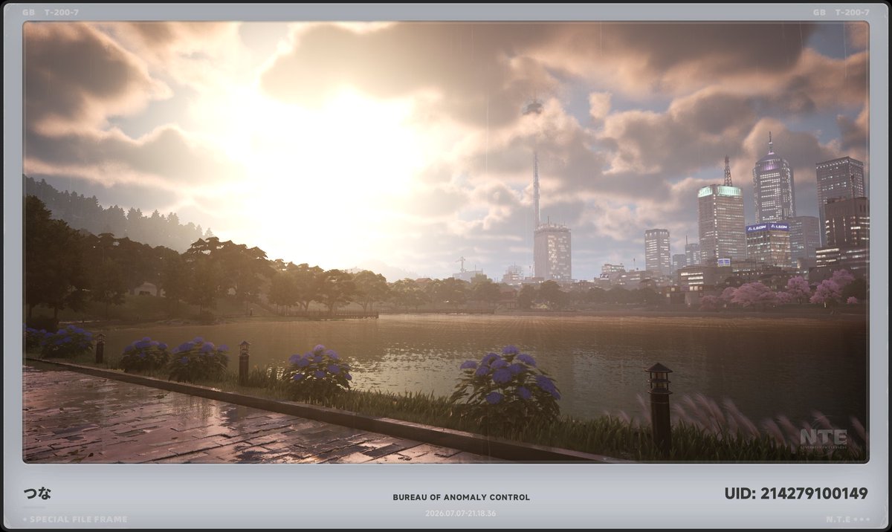Click the top-left "GB T-200-7" label
Screen dimensions: 892x532
51,13
